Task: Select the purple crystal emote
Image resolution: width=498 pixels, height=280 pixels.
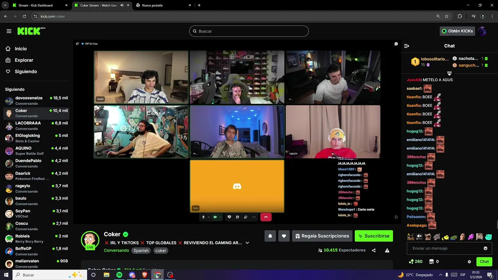Action: click(471, 237)
